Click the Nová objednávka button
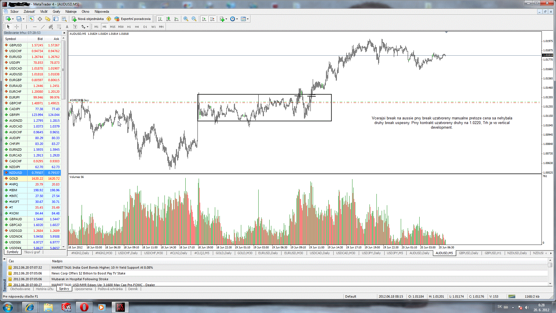This screenshot has height=313, width=556. click(x=88, y=19)
